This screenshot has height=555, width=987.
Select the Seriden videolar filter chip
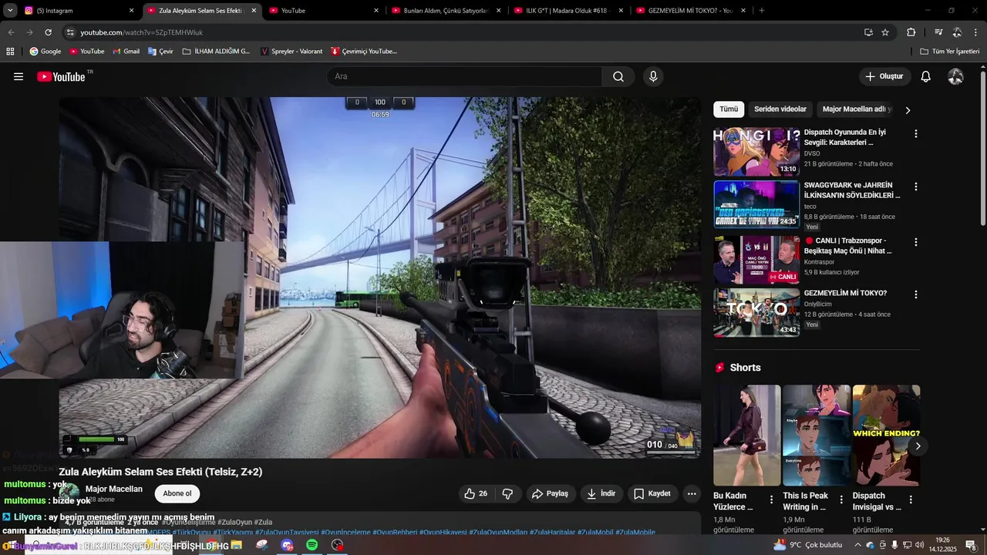coord(780,109)
